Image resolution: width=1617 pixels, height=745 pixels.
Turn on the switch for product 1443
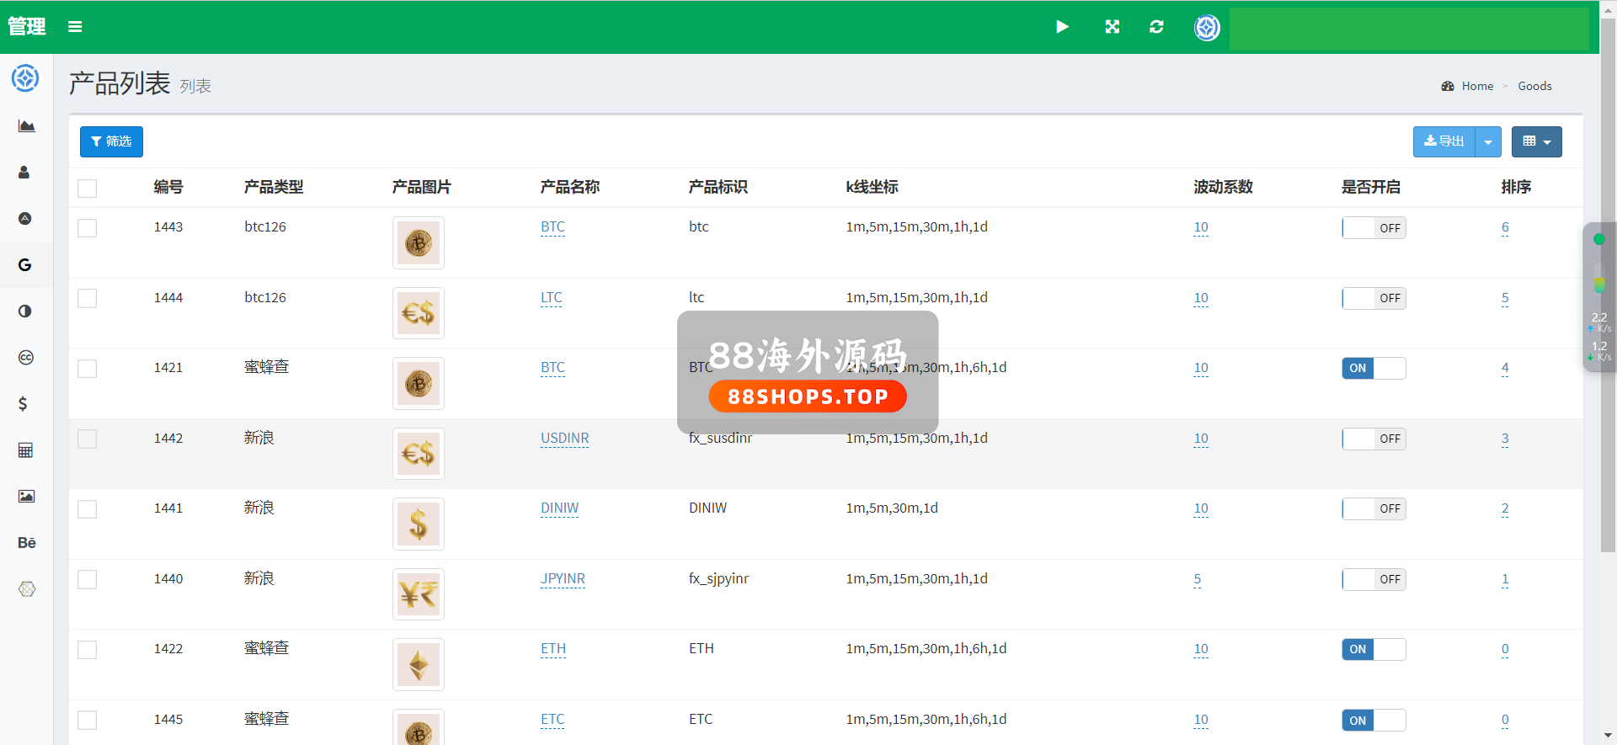(x=1374, y=228)
